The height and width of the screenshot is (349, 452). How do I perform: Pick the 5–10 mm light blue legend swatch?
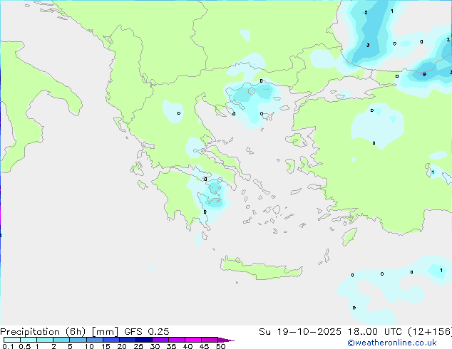[78, 340]
